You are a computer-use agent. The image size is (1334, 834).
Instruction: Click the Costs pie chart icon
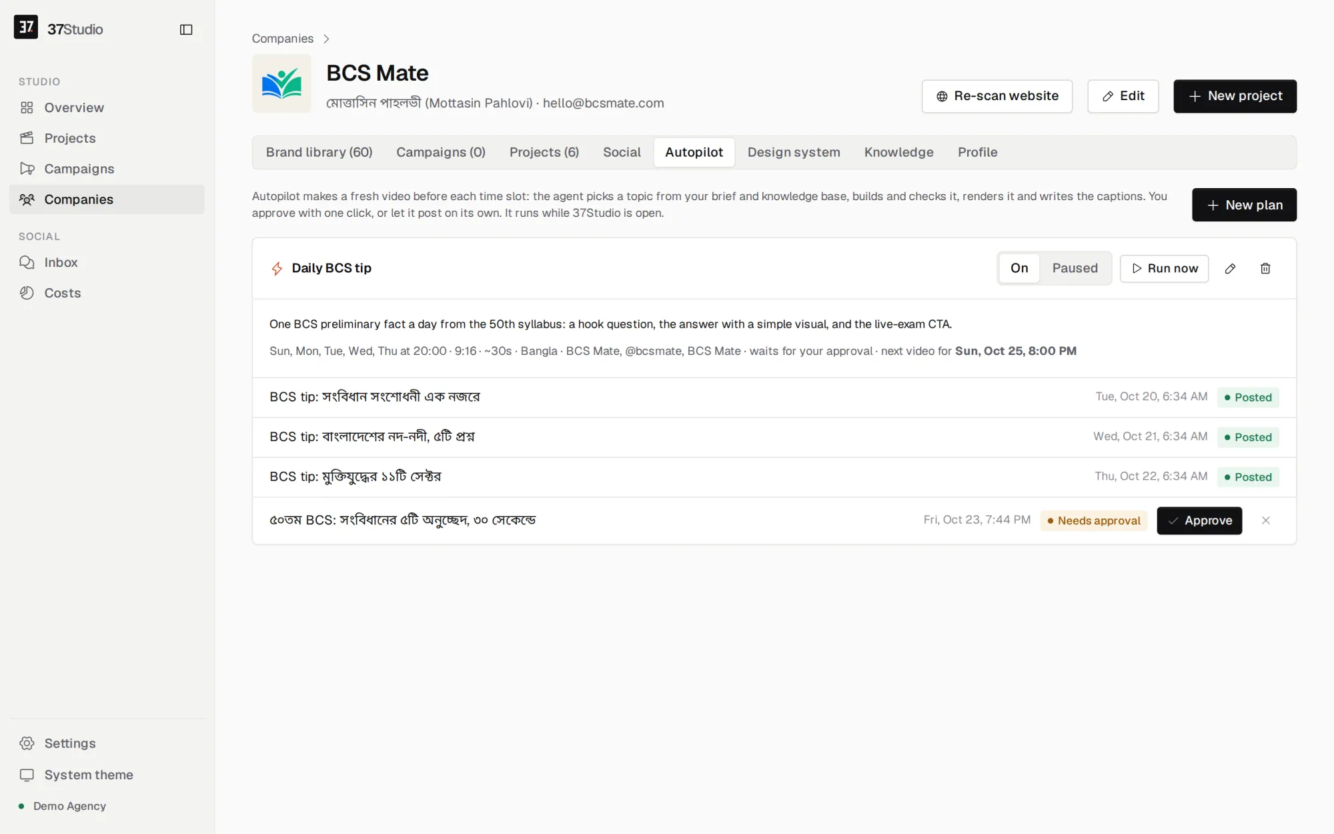coord(27,293)
